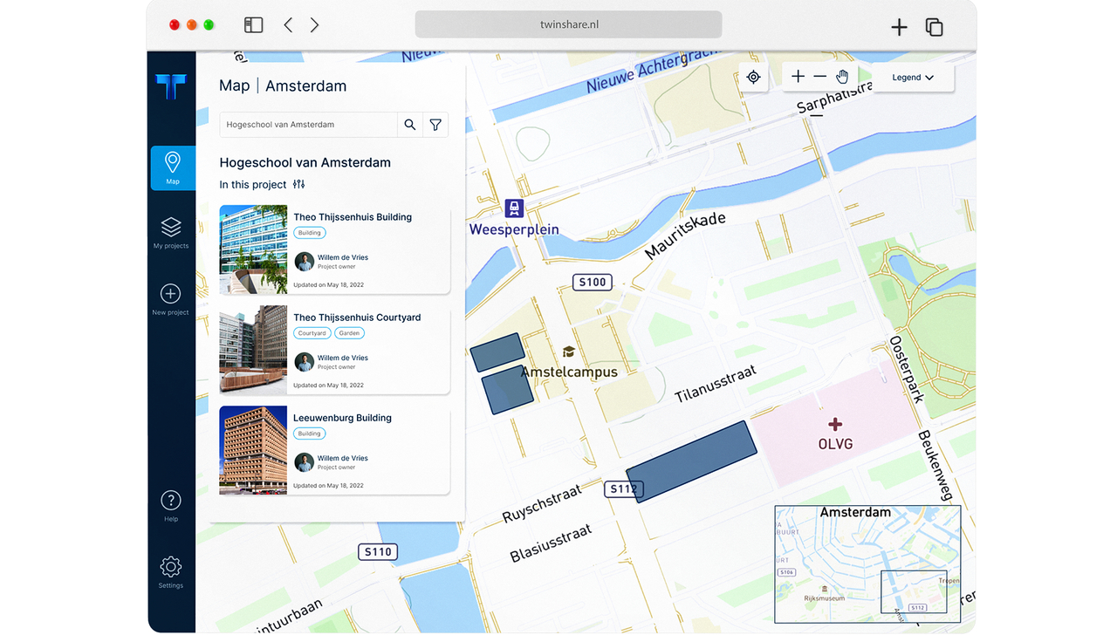Open Settings in the sidebar

coord(171,572)
